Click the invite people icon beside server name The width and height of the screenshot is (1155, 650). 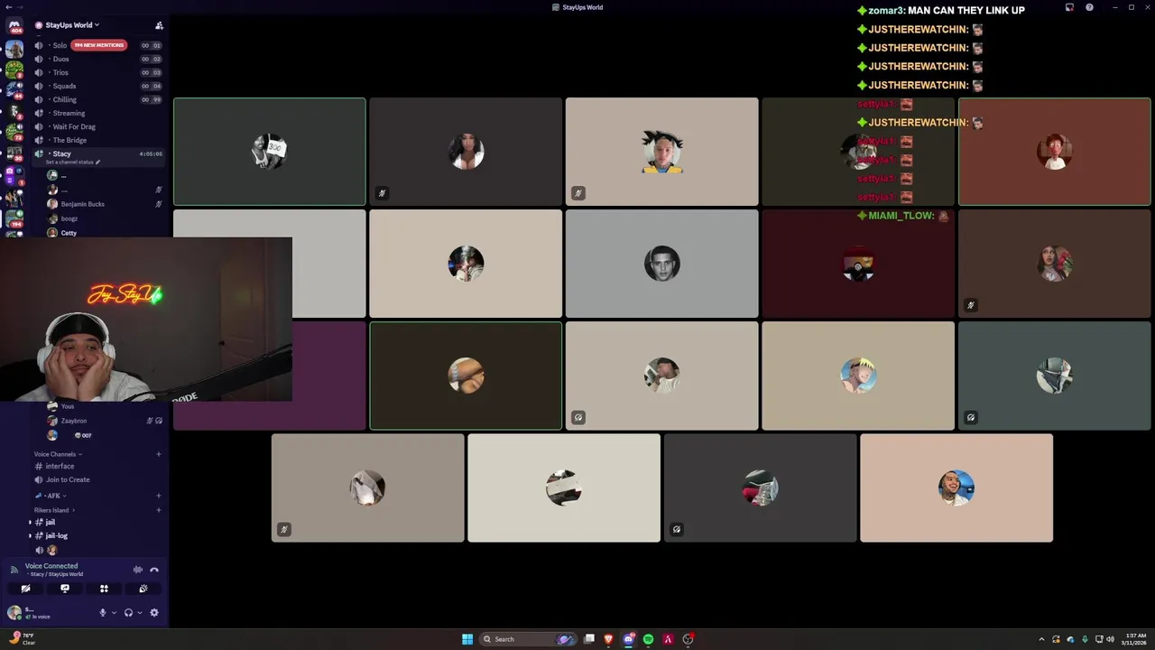159,25
